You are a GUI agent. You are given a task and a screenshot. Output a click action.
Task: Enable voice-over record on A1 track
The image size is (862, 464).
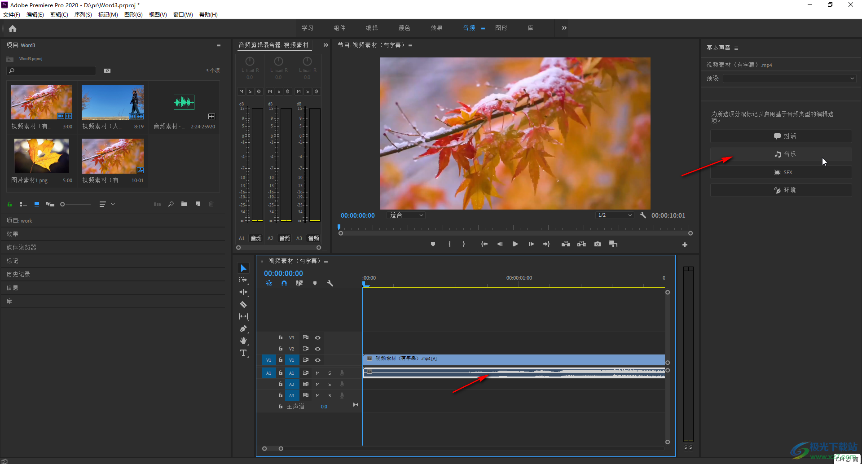(342, 373)
